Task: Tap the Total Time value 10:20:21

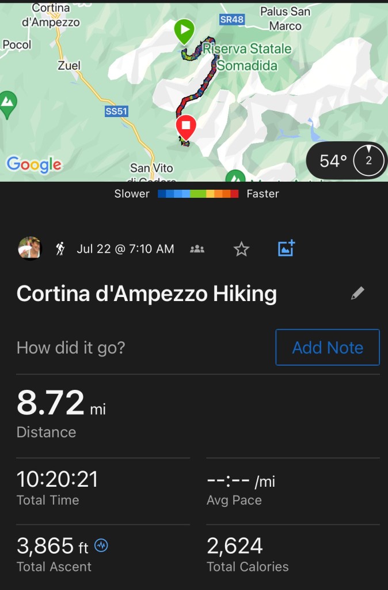Action: coord(58,479)
